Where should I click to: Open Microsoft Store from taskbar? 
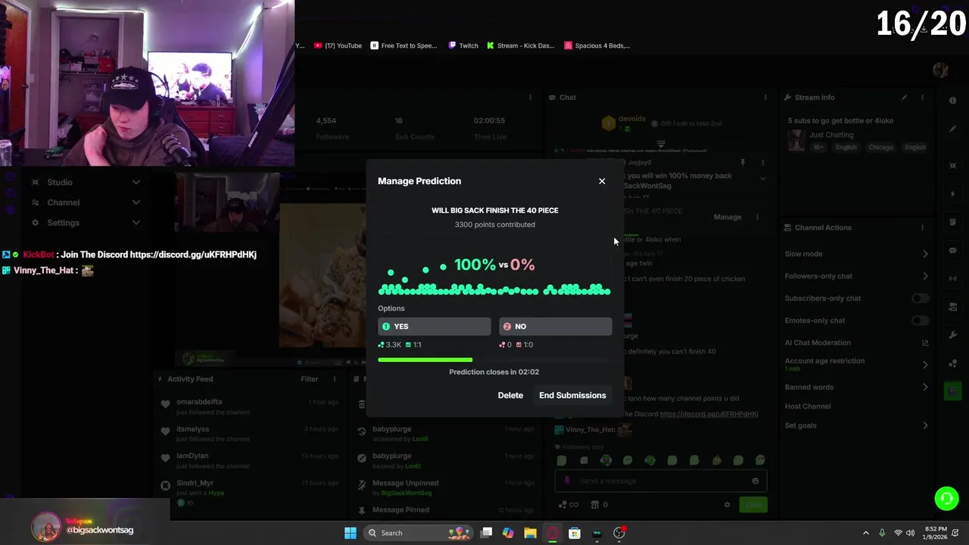[575, 533]
